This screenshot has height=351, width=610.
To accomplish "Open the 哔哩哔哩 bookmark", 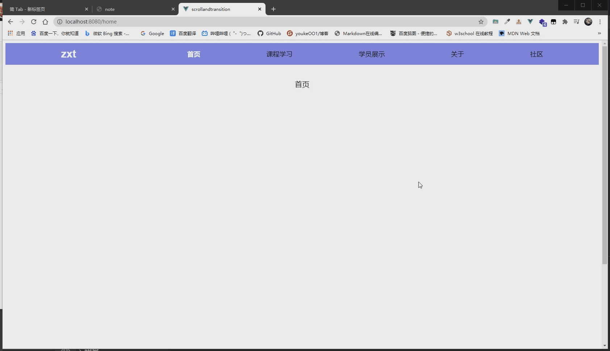I will [x=226, y=33].
